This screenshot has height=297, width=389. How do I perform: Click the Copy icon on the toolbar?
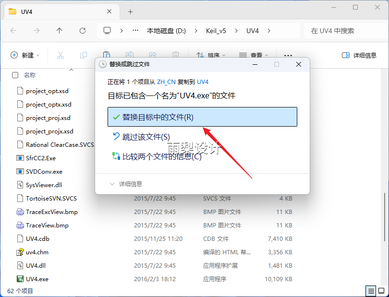83,54
